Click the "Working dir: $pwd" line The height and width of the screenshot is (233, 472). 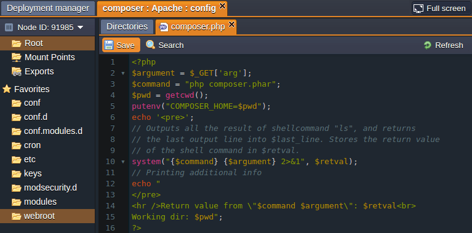tap(177, 217)
